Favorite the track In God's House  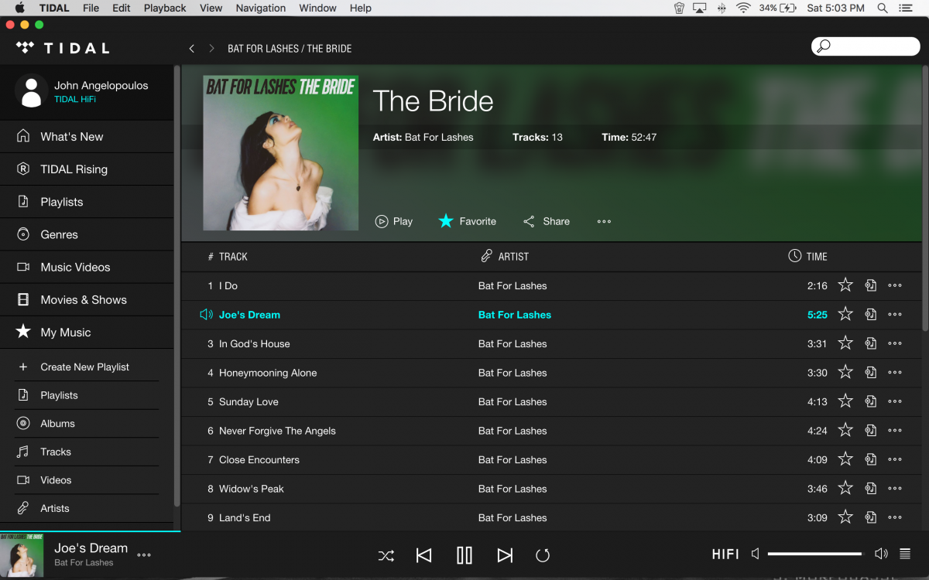tap(845, 343)
